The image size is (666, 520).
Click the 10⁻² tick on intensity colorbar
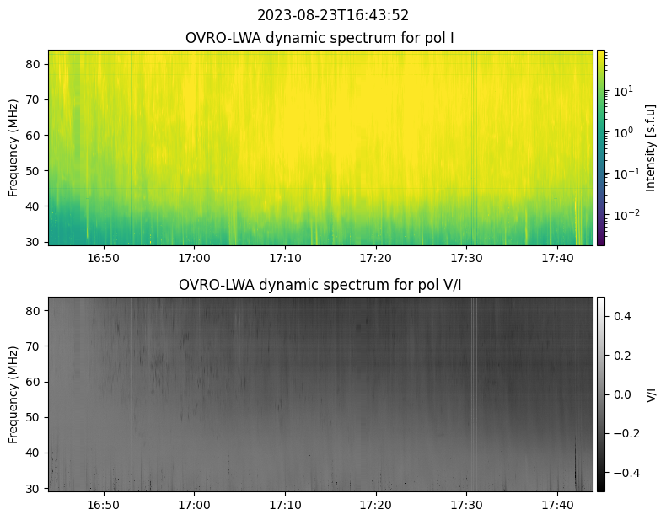point(623,215)
